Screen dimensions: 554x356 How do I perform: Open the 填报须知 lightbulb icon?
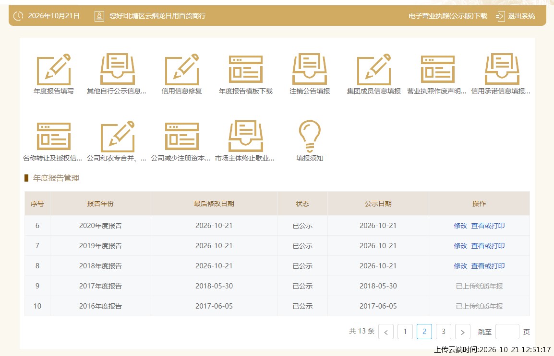pyautogui.click(x=310, y=137)
